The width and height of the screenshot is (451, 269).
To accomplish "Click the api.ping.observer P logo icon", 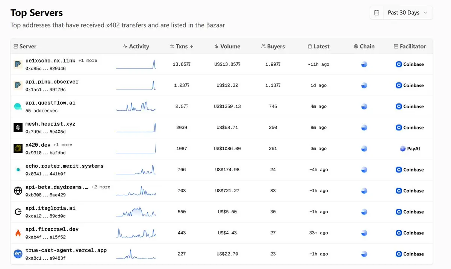I will pos(18,85).
